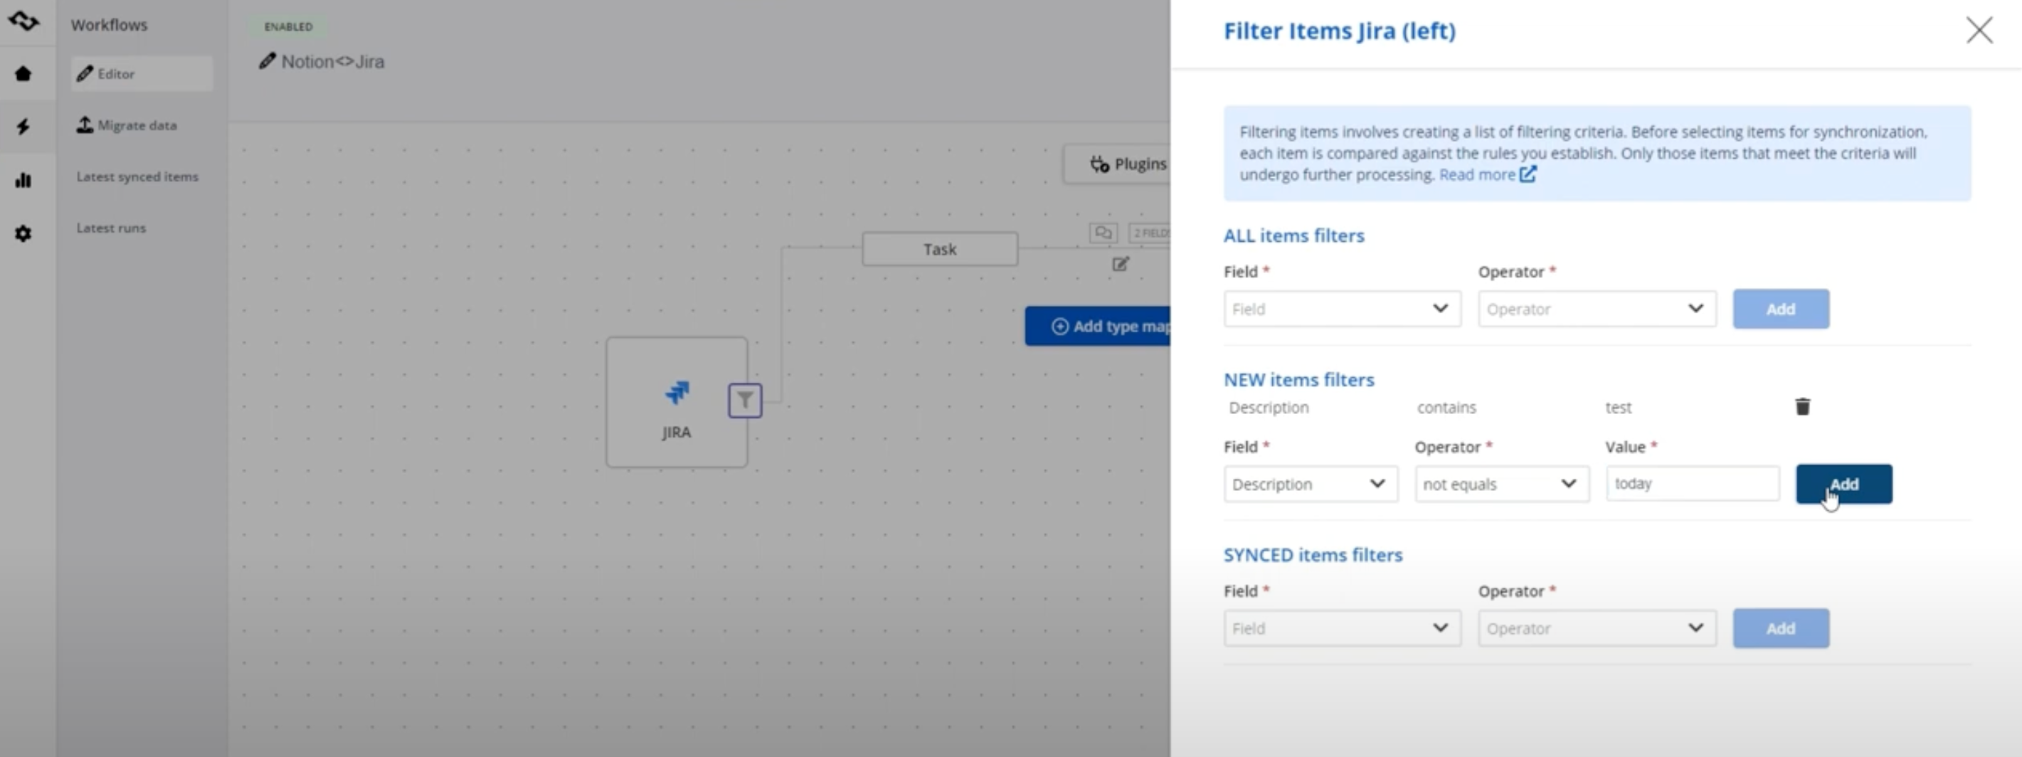This screenshot has height=757, width=2022.
Task: Open the filter icon on the JIRA node
Action: [743, 401]
